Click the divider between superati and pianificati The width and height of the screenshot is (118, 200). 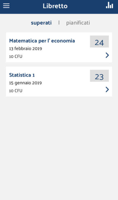point(59,23)
